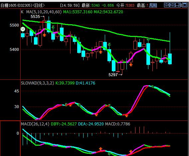This screenshot has height=156, width=189.
Task: Select the MACD(26,12,4) indicator label
Action: [35, 124]
